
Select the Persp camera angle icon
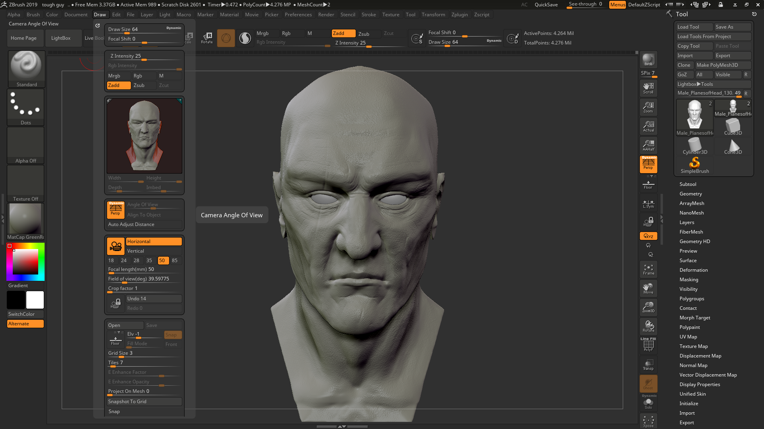[116, 209]
